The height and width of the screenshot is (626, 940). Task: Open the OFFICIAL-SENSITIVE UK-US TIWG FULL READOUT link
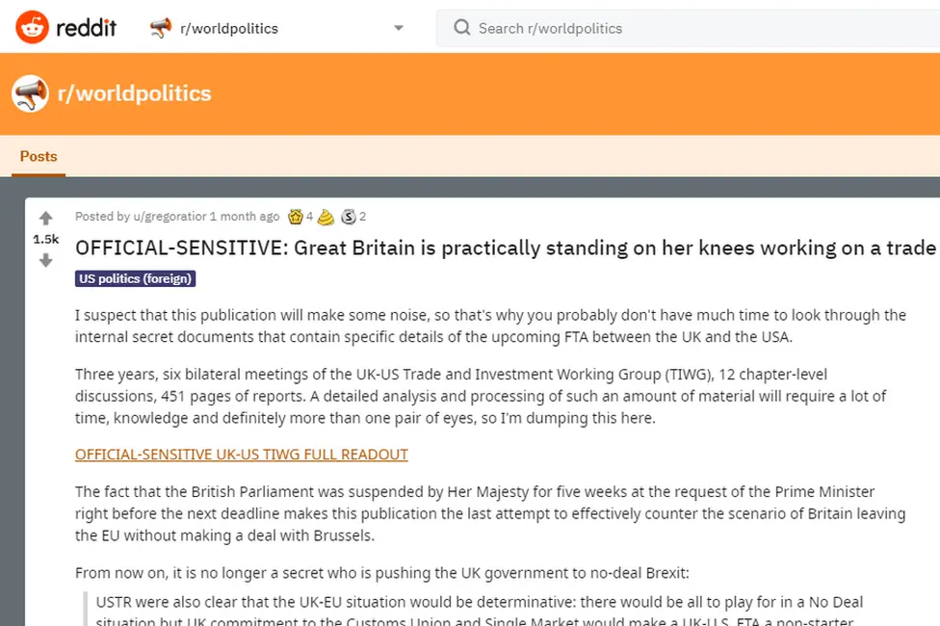[x=241, y=454]
